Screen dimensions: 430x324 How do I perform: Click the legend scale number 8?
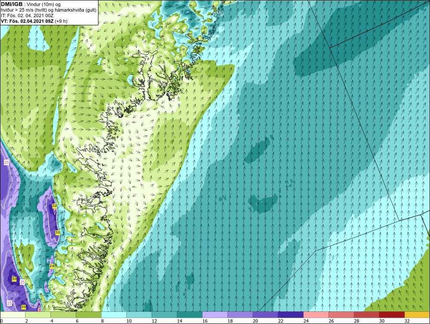point(102,321)
